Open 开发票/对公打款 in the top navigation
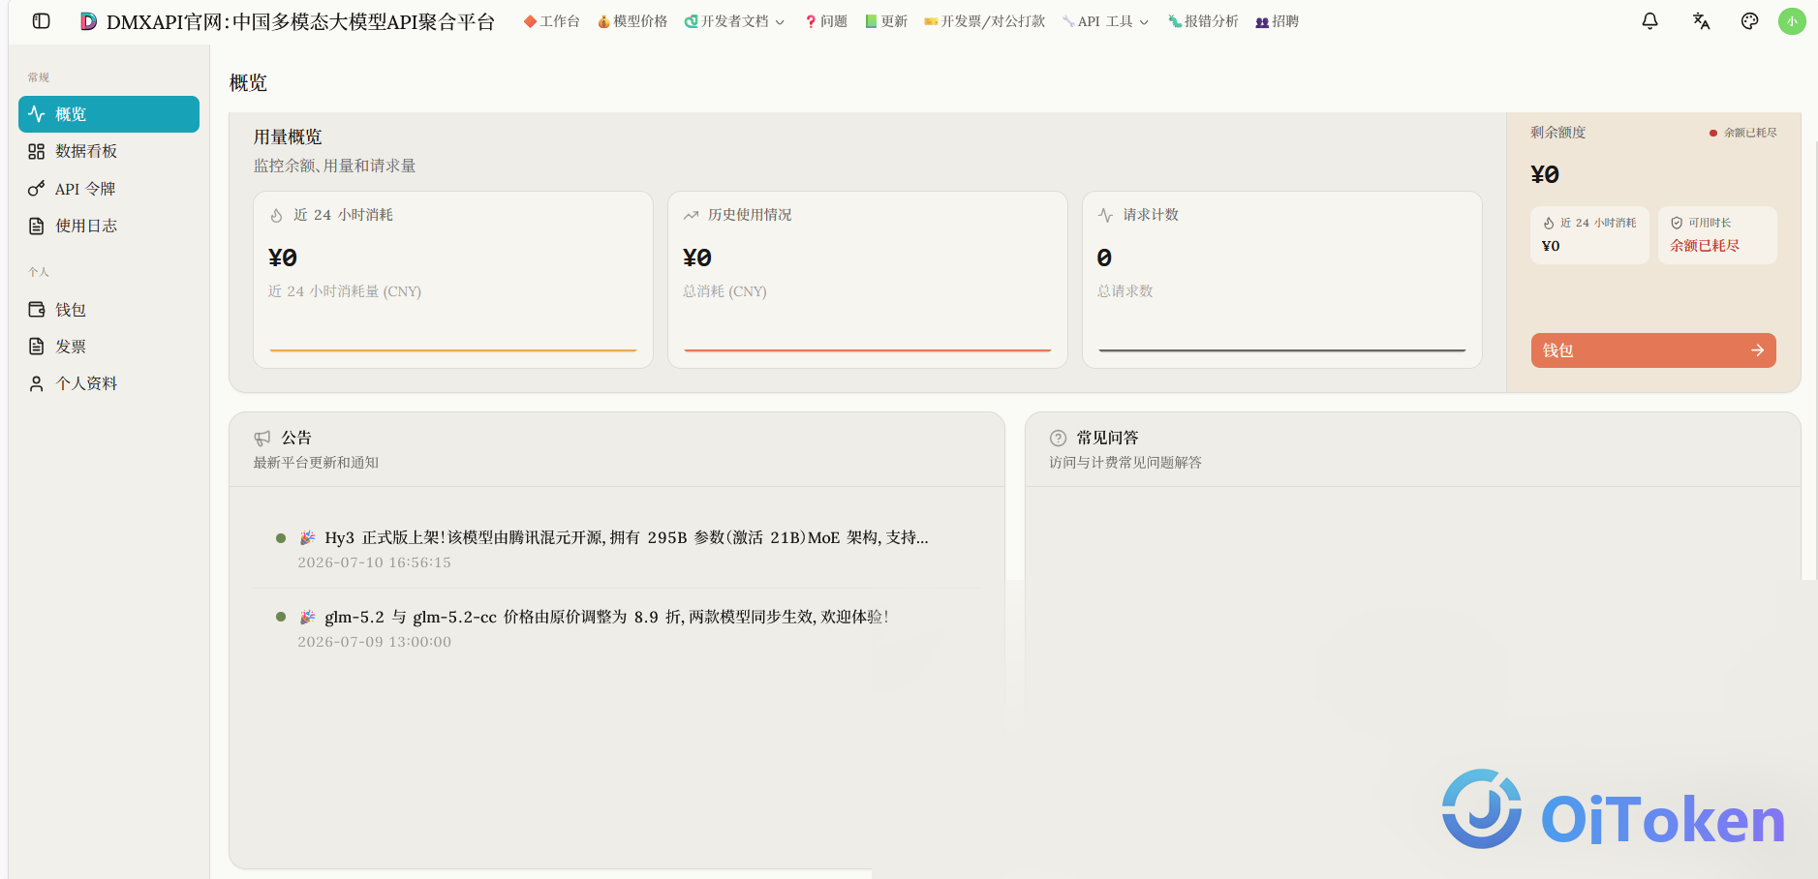Screen dimensions: 1818x879 pos(984,21)
